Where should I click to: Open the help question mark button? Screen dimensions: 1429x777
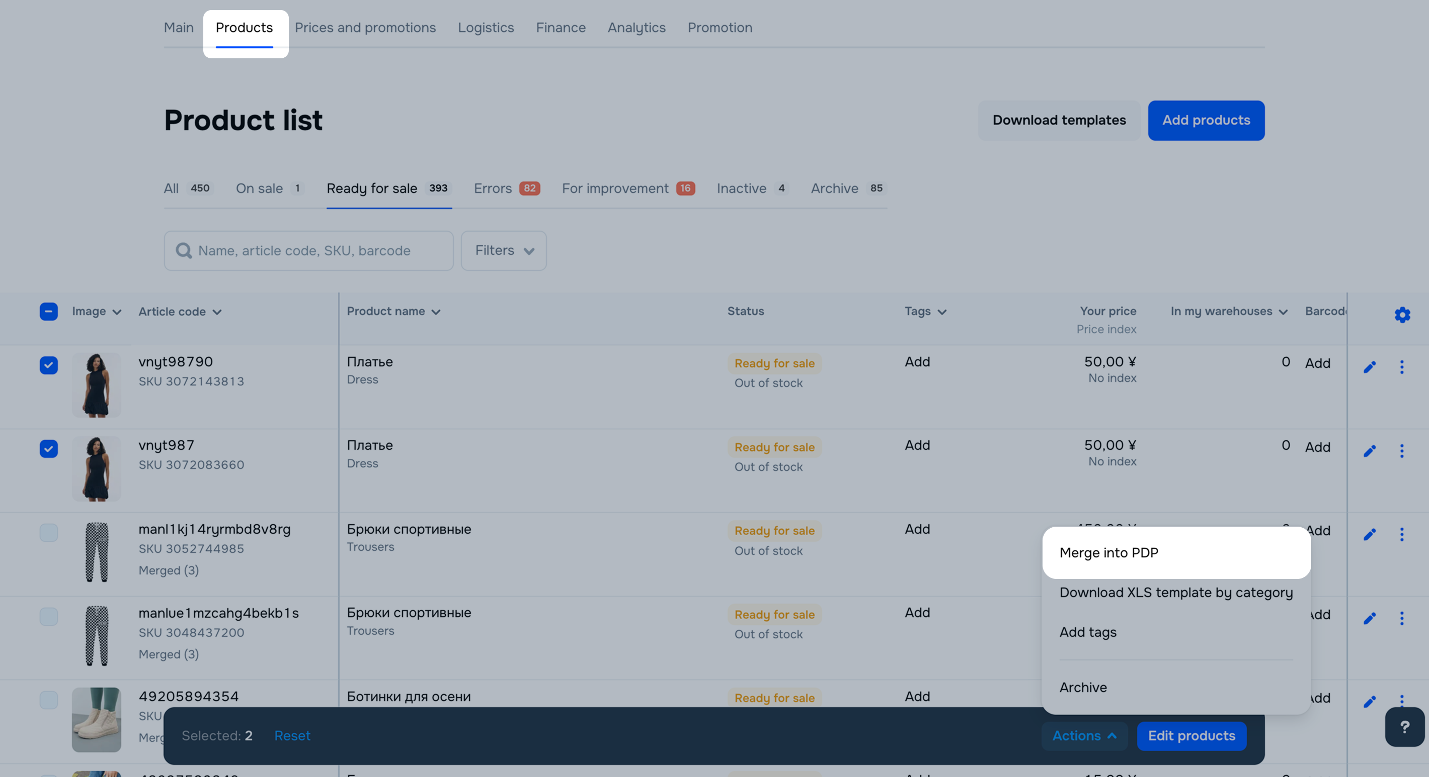(1404, 727)
